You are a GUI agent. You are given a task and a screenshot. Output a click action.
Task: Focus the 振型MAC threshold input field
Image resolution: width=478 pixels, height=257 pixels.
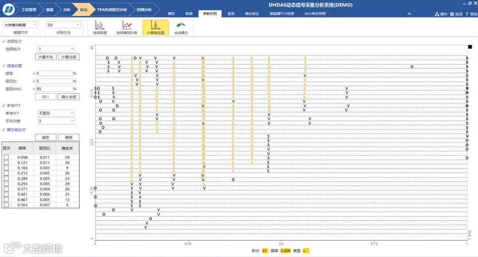[x=54, y=89]
